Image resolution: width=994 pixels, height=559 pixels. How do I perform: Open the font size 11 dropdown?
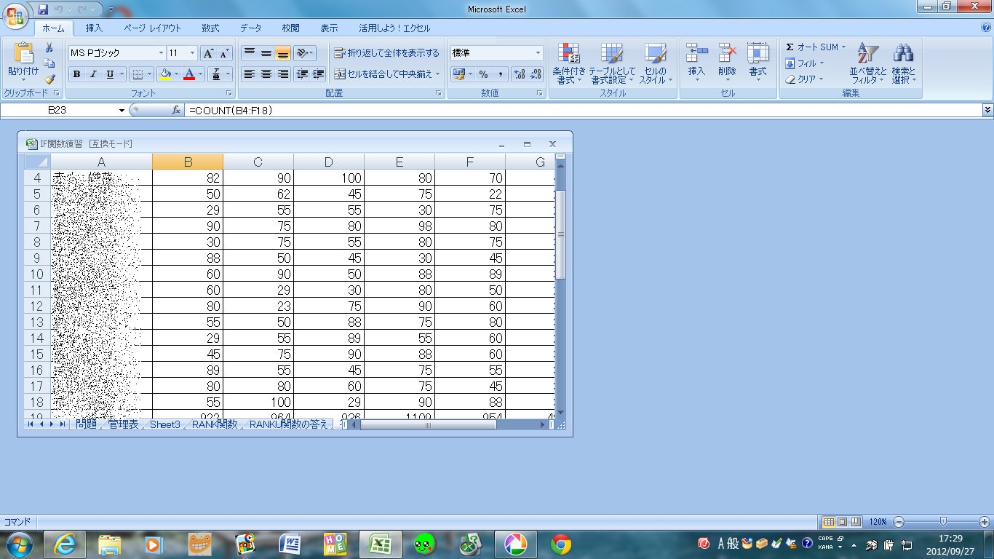point(193,53)
